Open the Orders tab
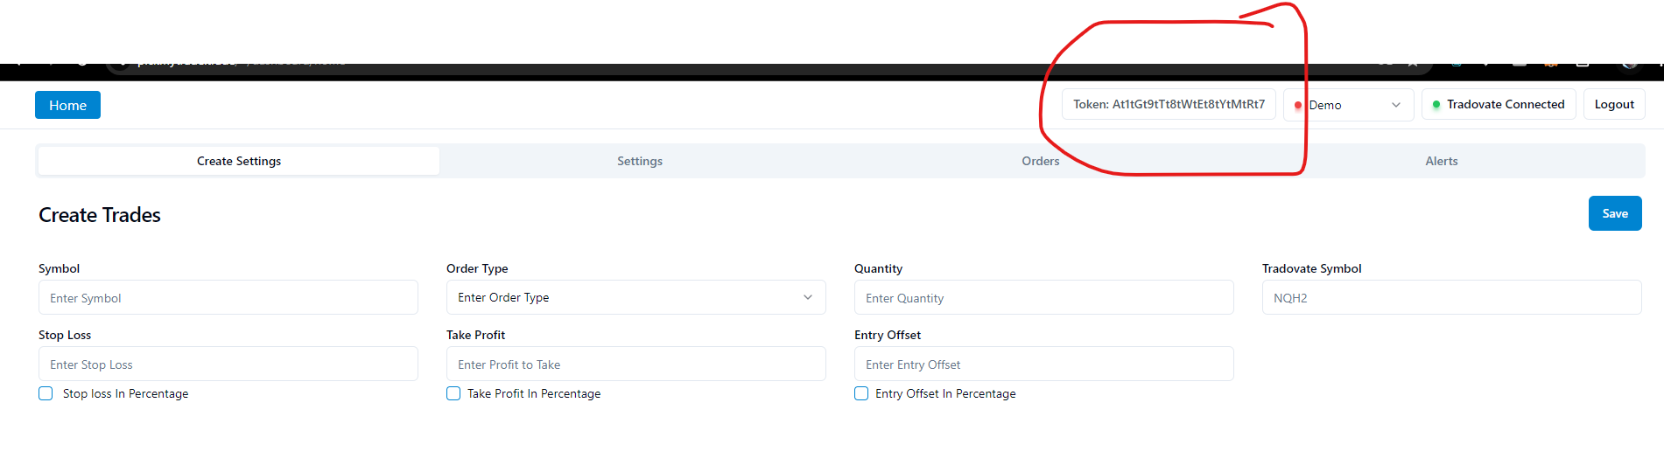 (1041, 161)
